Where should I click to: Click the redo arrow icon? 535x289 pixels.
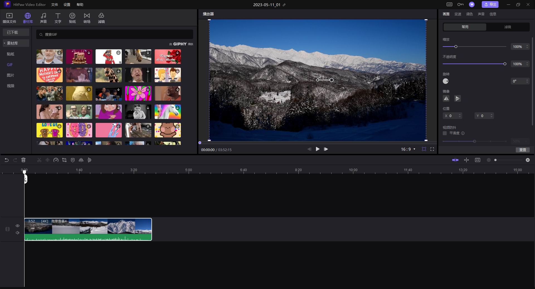(15, 160)
